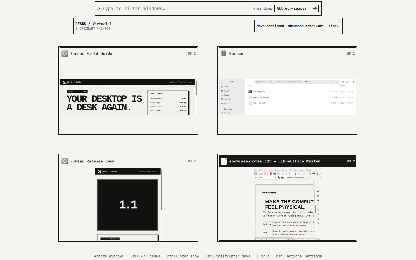This screenshot has height=260, width=416.
Task: Click the 'Ctrl+Enter show' hint
Action: (x=183, y=256)
